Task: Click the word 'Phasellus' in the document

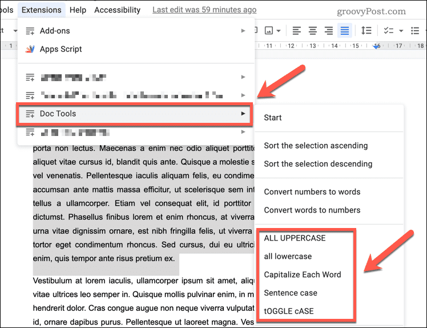Action: (x=85, y=217)
